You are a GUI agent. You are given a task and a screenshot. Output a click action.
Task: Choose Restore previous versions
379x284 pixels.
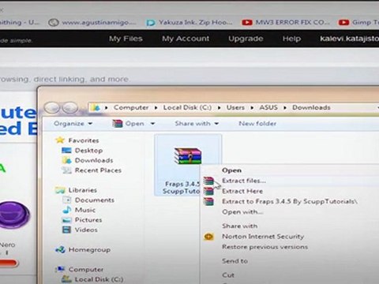coord(265,247)
